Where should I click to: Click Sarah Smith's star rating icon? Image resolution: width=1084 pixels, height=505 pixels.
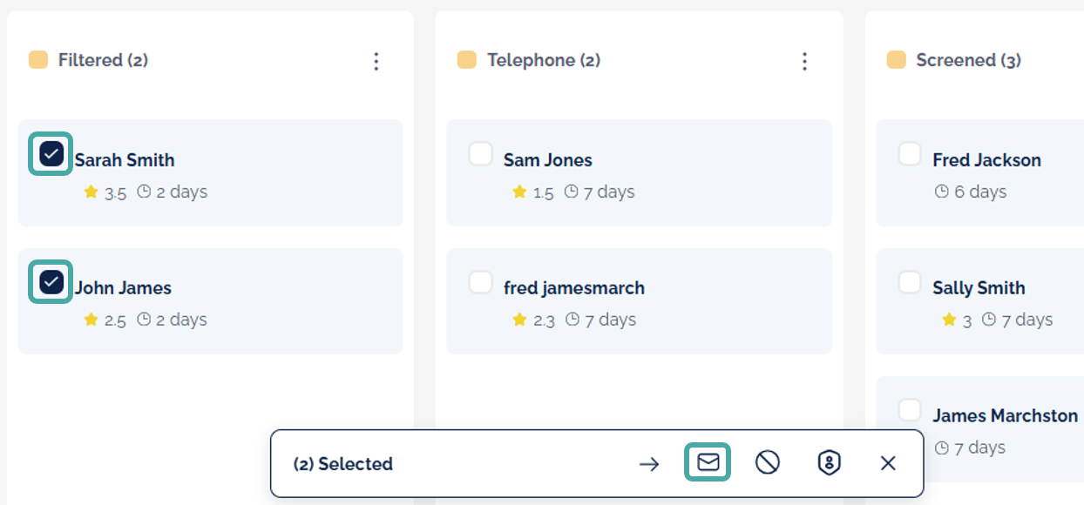pyautogui.click(x=91, y=192)
